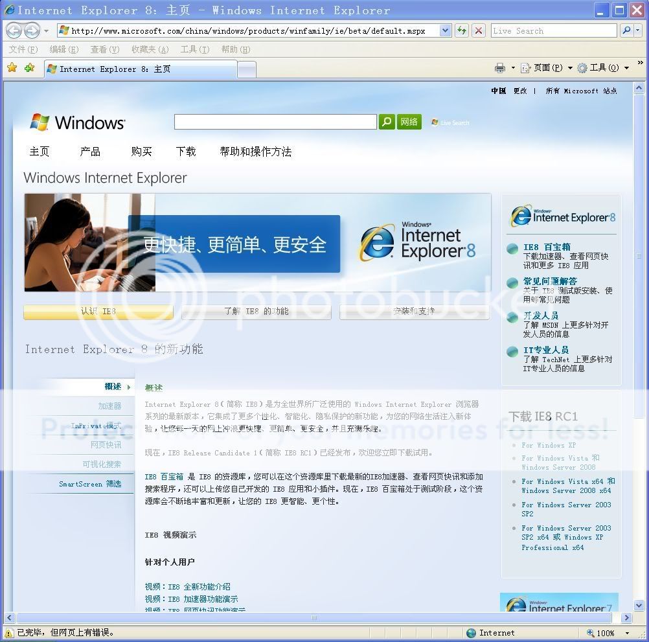The width and height of the screenshot is (649, 642).
Task: Click the Favorites star icon
Action: coord(12,67)
